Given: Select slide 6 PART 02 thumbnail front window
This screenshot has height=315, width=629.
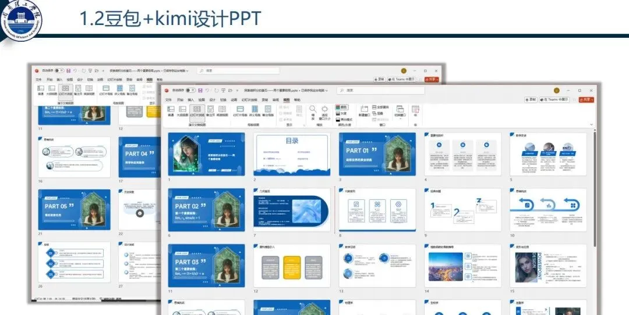Looking at the screenshot, I should coord(206,210).
